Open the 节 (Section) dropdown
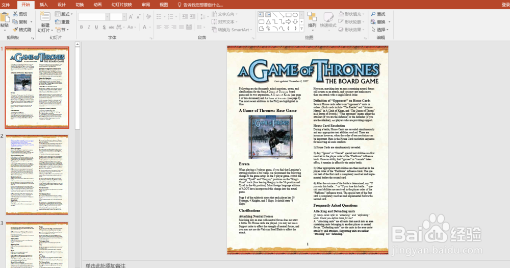The width and height of the screenshot is (510, 268). point(62,30)
